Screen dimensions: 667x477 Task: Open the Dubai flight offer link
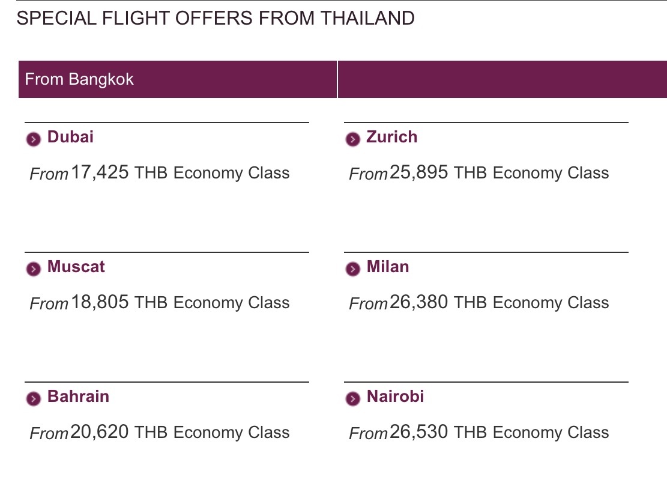pyautogui.click(x=70, y=137)
